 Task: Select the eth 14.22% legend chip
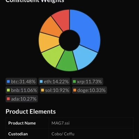tap(54, 82)
